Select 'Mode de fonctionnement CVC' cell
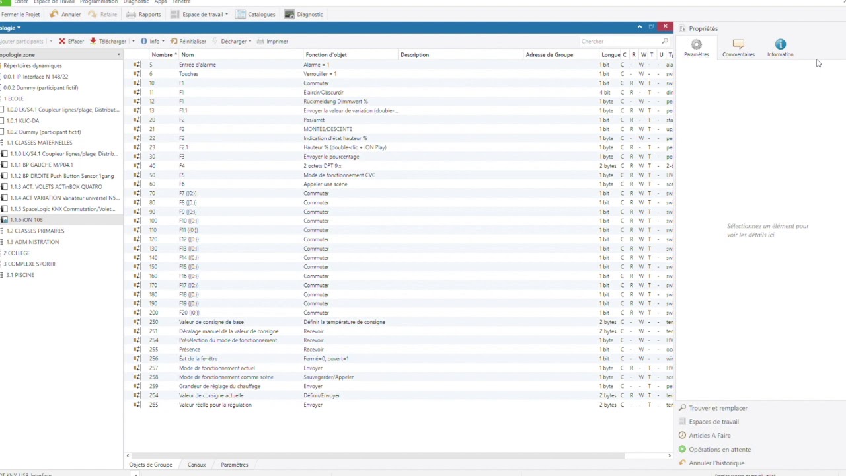Screen dimensions: 846x476 [x=339, y=175]
